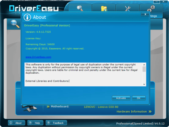
Task: Click the Help button in bottom bar
Action: (35, 123)
